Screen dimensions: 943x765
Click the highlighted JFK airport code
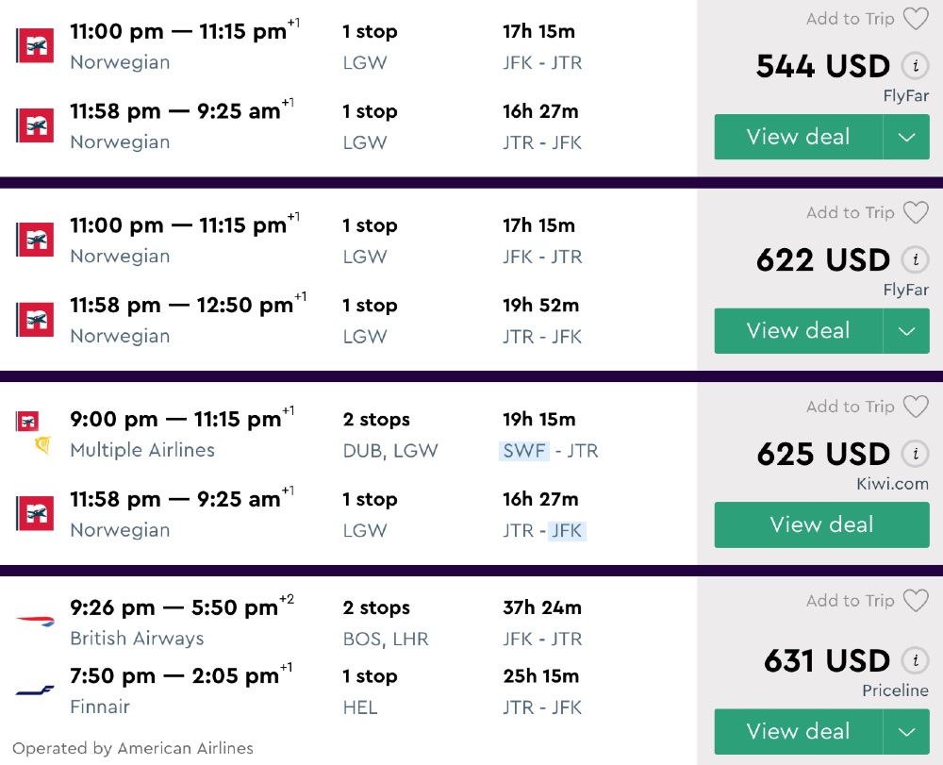[567, 531]
